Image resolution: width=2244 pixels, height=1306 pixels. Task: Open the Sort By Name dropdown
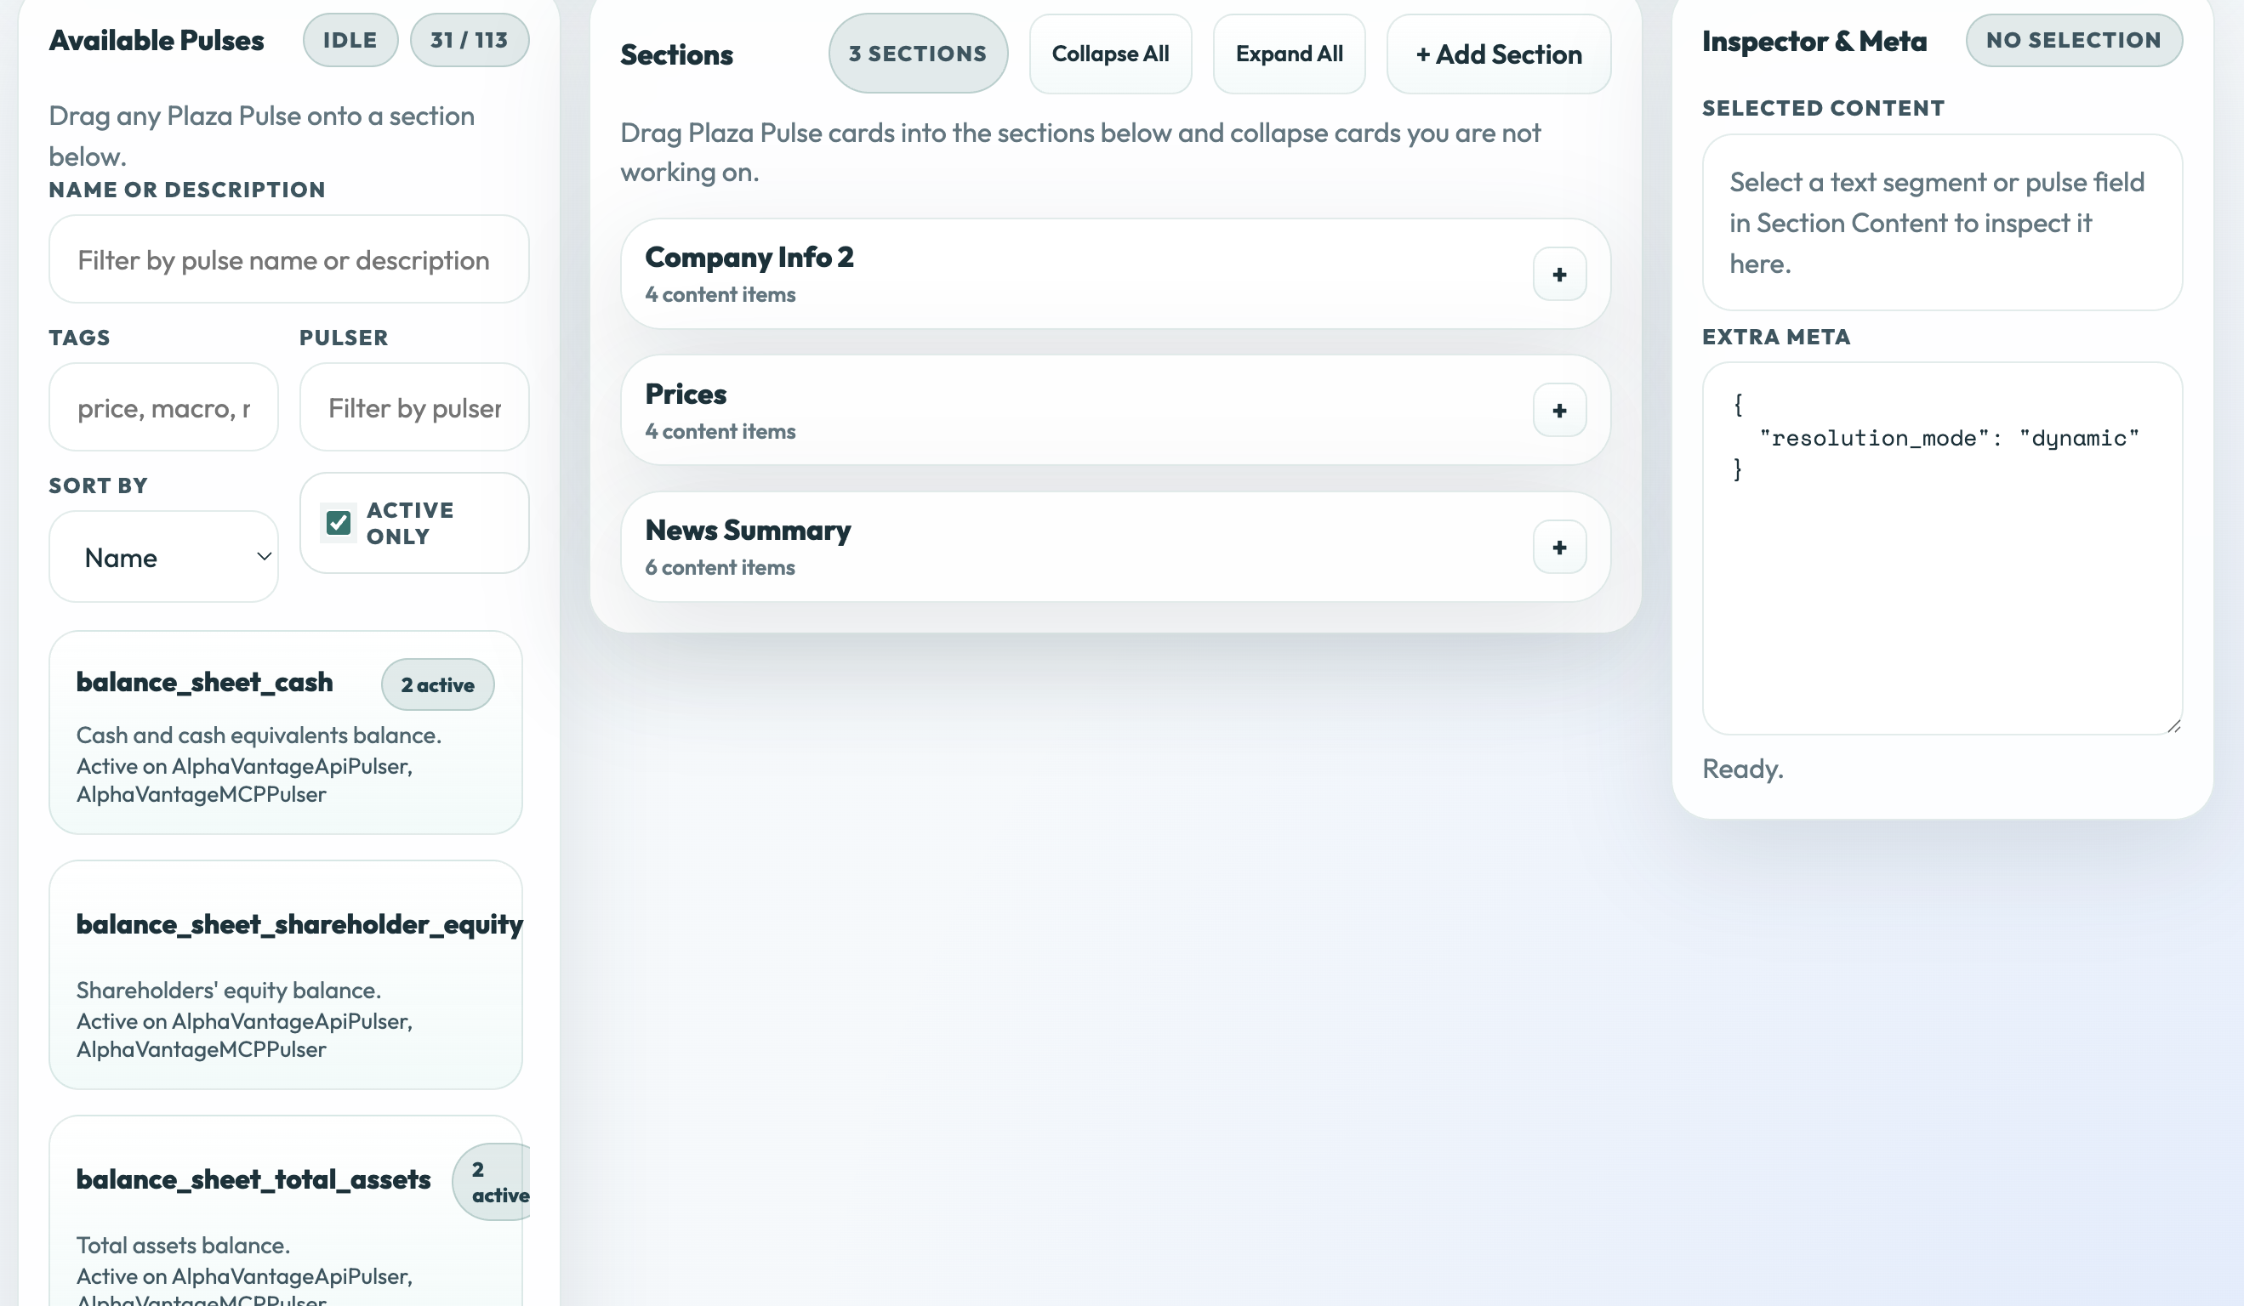(x=164, y=557)
